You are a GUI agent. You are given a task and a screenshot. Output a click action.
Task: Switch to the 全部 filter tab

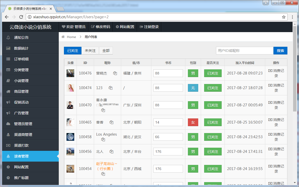pos(106,51)
